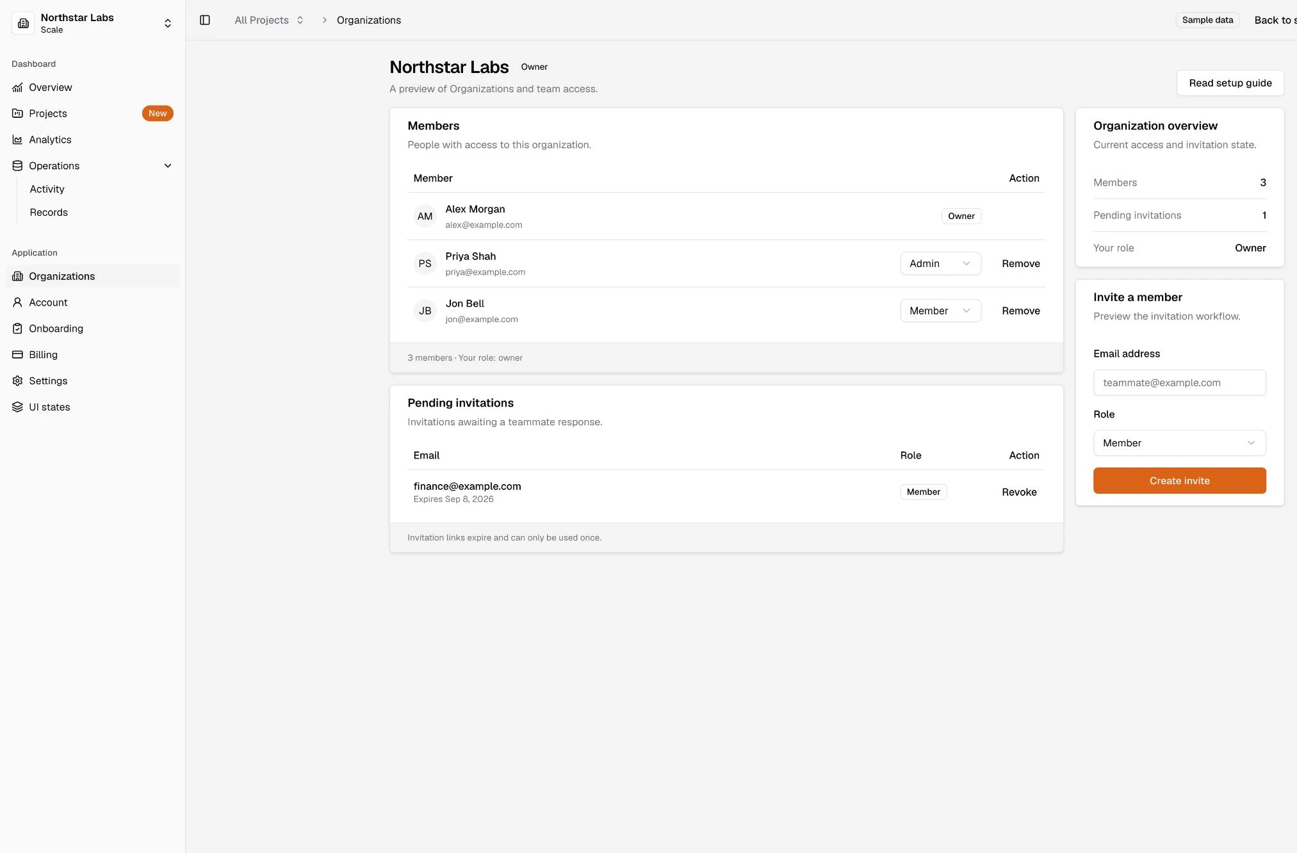The image size is (1297, 853).
Task: Click the UI states layers icon
Action: pyautogui.click(x=17, y=407)
